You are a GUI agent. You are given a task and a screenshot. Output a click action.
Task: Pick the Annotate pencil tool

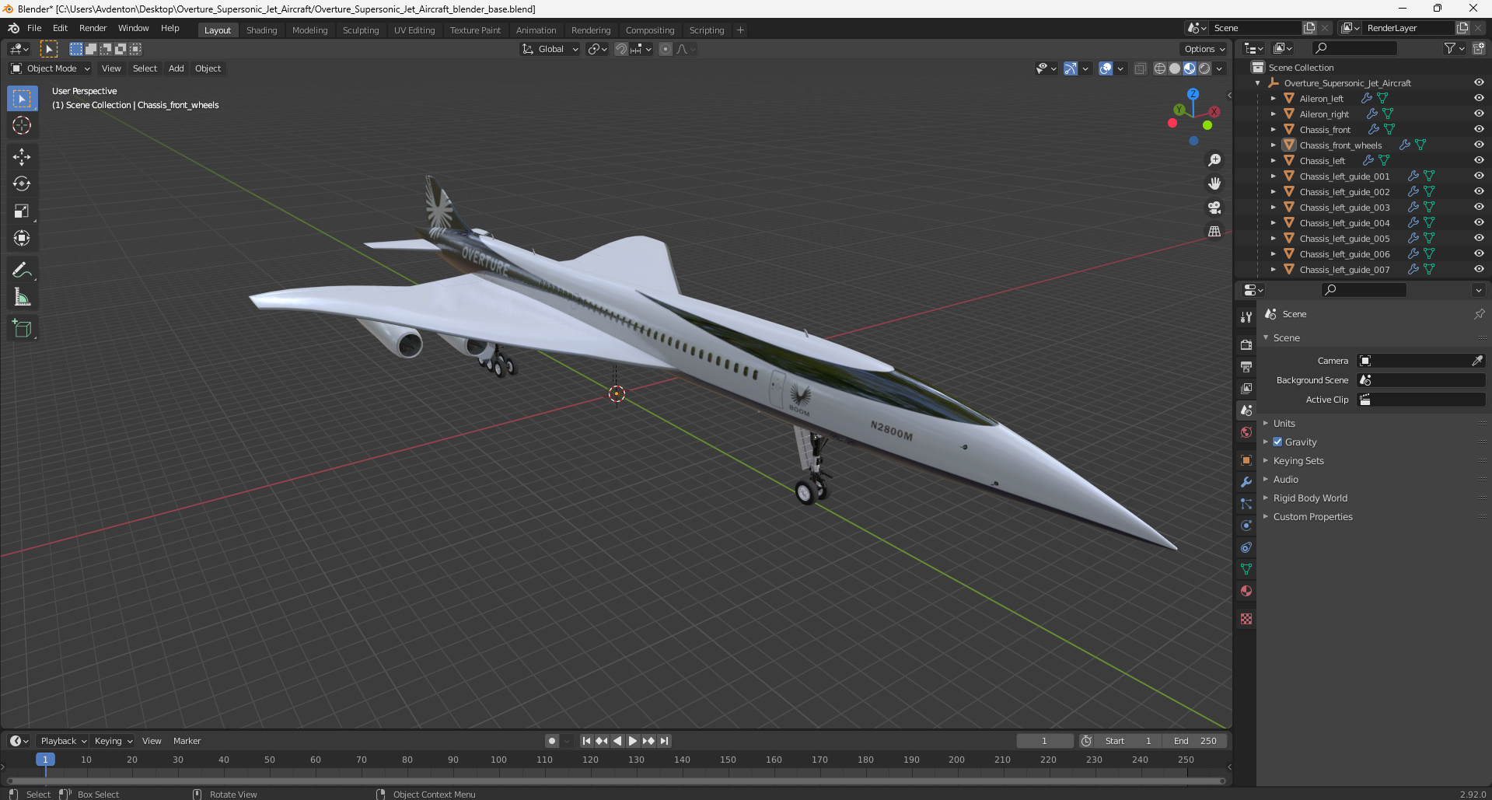[22, 270]
